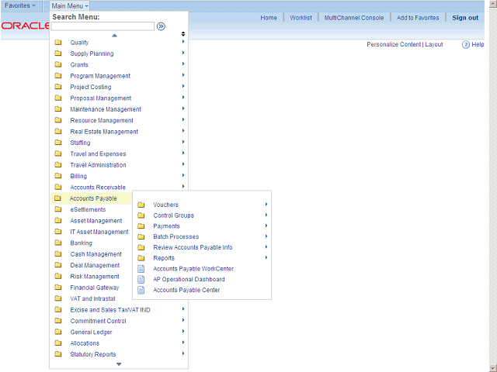Click the Help question mark icon

(x=466, y=45)
